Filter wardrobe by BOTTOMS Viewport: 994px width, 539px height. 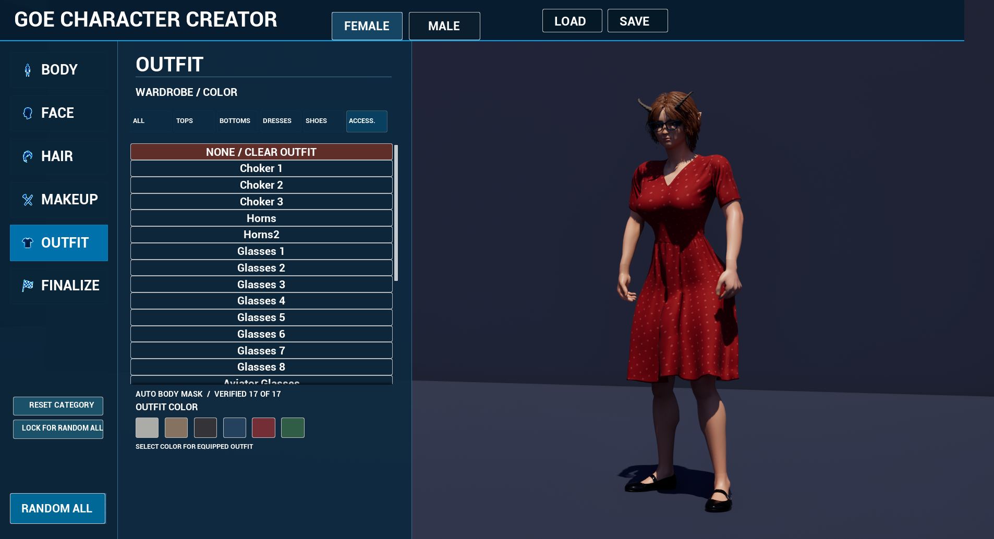click(x=237, y=121)
